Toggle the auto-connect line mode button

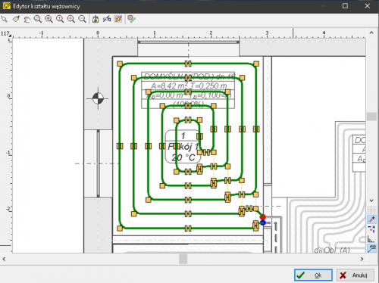pyautogui.click(x=371, y=248)
